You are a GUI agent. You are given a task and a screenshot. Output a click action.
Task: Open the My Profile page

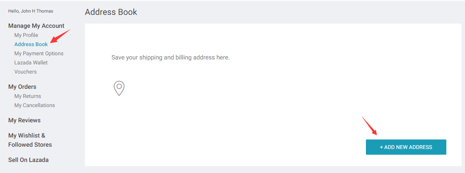[26, 35]
